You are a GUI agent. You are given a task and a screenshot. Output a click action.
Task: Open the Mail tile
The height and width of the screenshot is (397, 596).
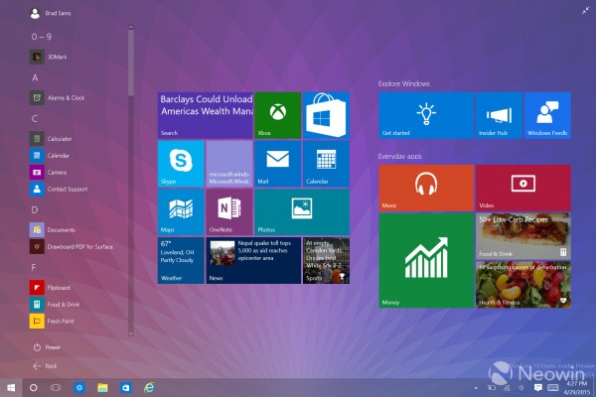277,163
